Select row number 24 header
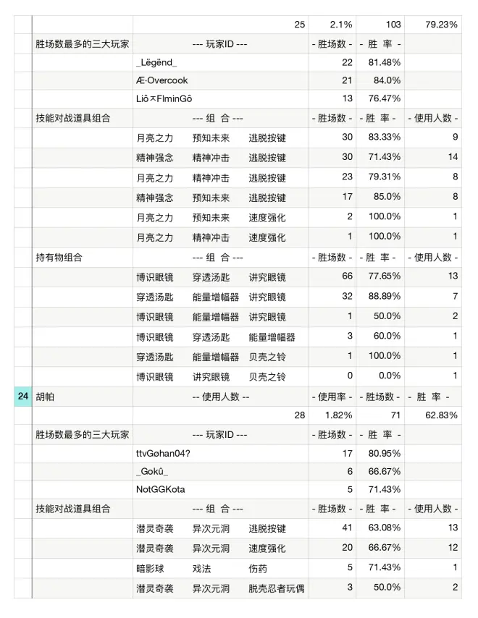Image resolution: width=478 pixels, height=618 pixels. click(x=22, y=396)
